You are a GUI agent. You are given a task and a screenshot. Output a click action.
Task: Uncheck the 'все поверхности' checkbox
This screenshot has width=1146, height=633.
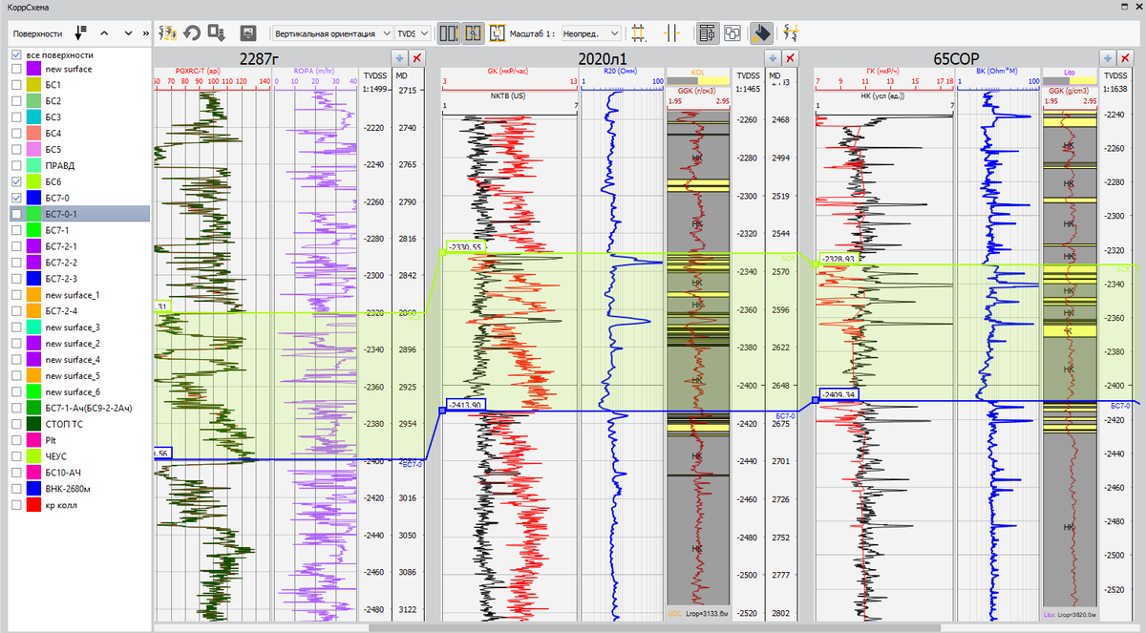pos(16,54)
